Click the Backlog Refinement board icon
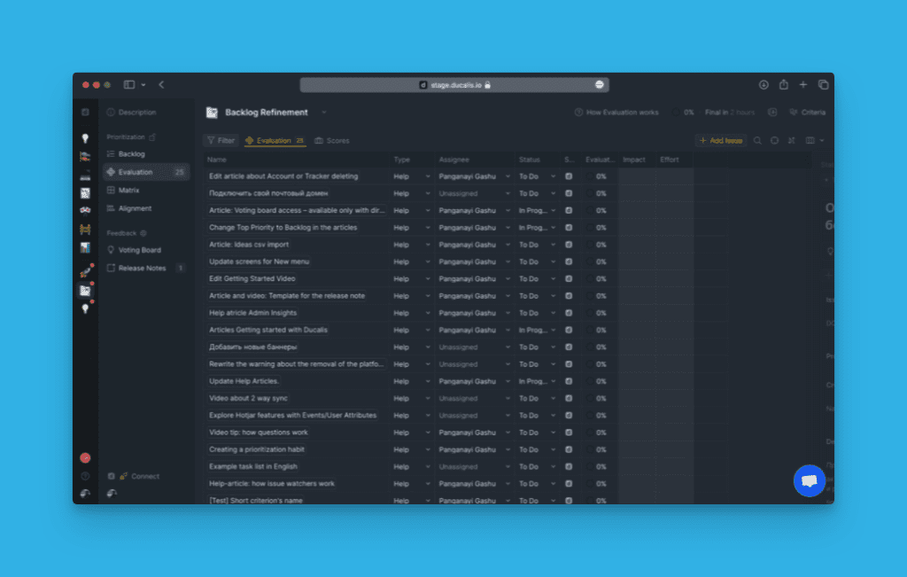The height and width of the screenshot is (577, 907). (x=212, y=113)
